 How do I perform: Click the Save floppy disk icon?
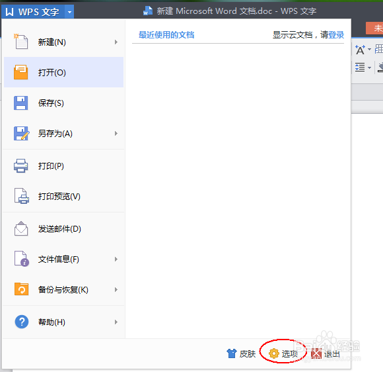point(20,103)
